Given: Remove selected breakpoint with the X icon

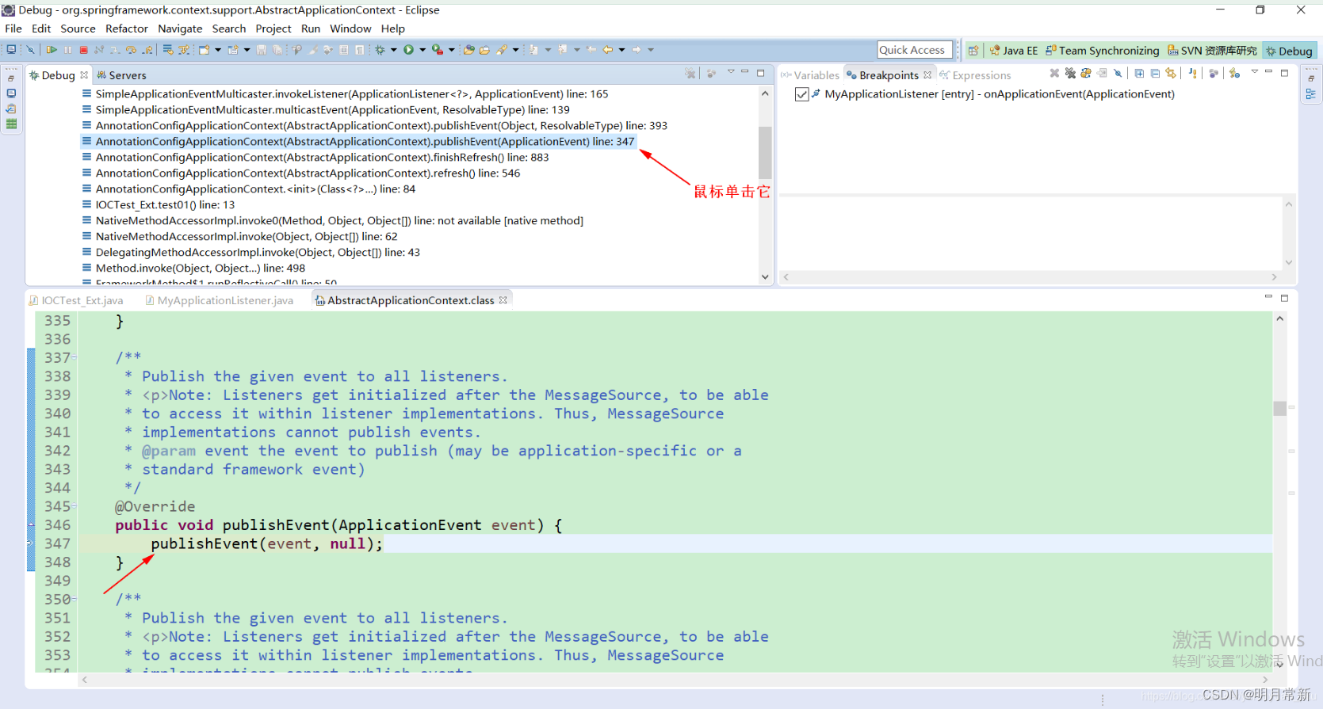Looking at the screenshot, I should (x=1054, y=73).
